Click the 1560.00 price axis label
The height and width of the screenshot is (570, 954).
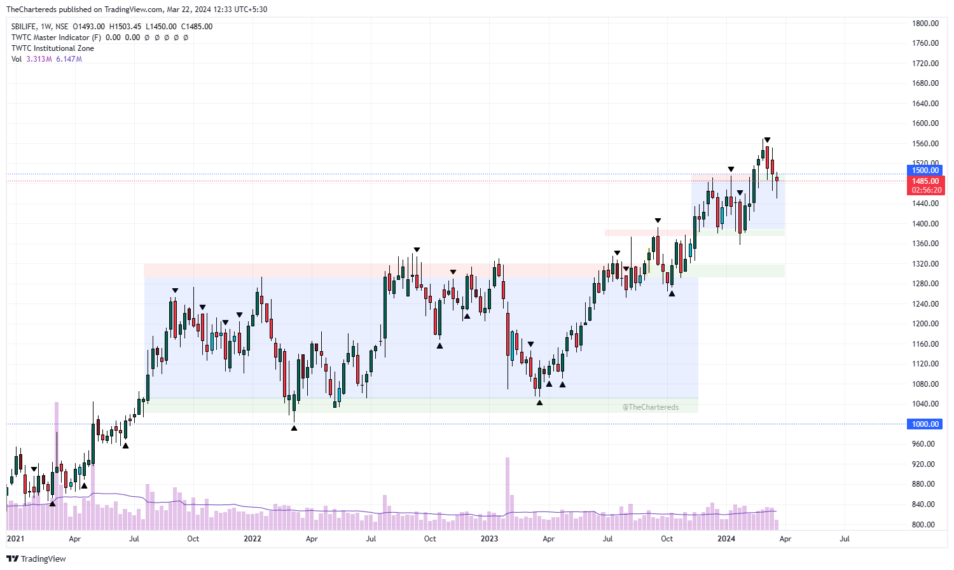(x=925, y=144)
